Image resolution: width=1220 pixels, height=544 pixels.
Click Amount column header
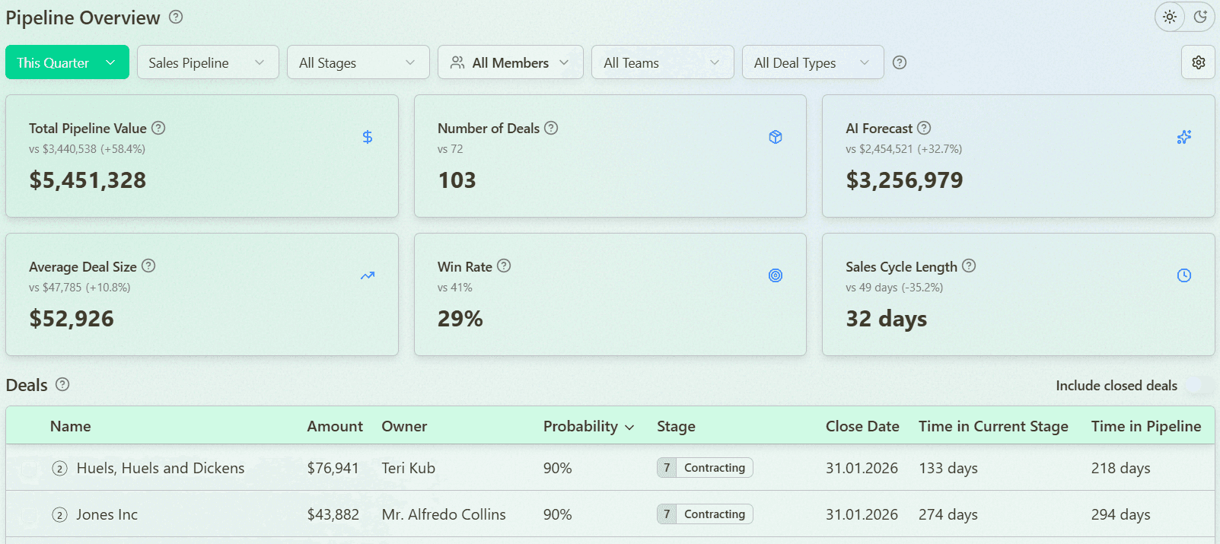click(x=335, y=426)
